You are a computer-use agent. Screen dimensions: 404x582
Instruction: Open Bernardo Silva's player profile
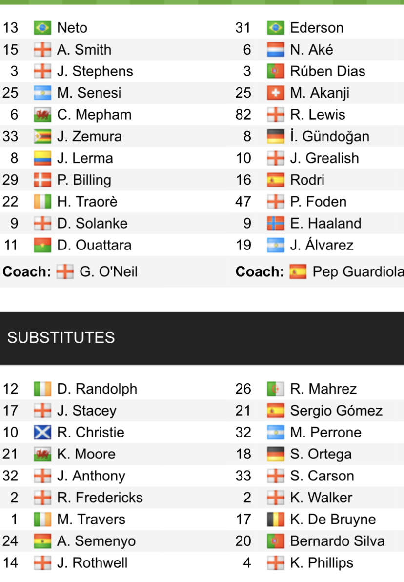[337, 541]
